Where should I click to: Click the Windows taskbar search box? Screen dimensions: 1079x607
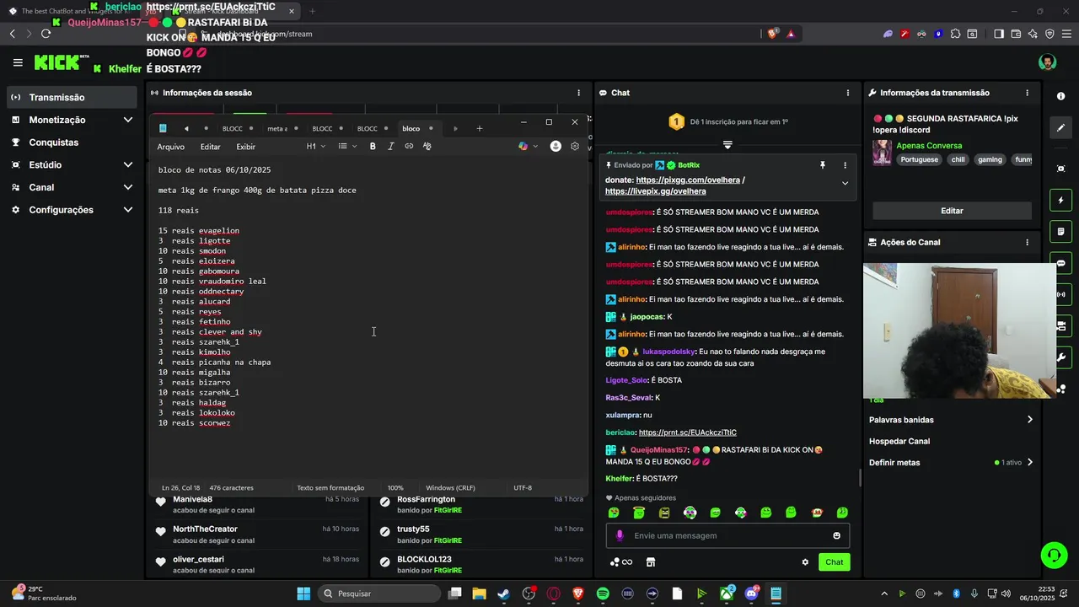coord(381,594)
